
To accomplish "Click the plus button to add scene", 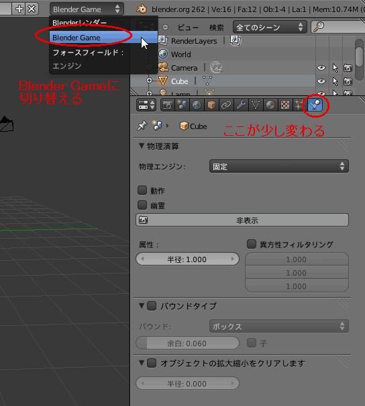I will click(x=19, y=9).
